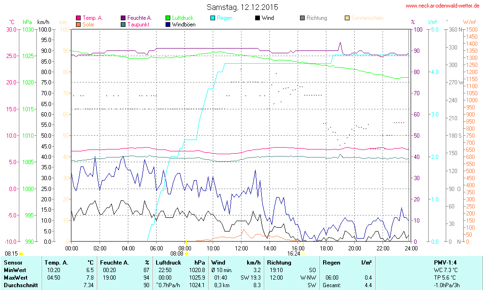The height and width of the screenshot is (290, 483).
Task: Click the green Luftdruck legend swatch
Action: [x=168, y=18]
